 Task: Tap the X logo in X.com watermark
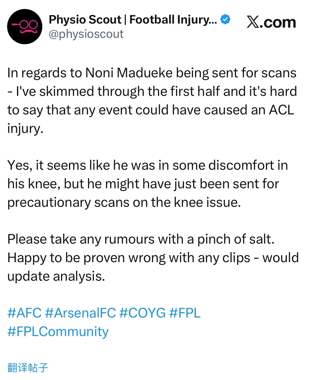tap(253, 22)
